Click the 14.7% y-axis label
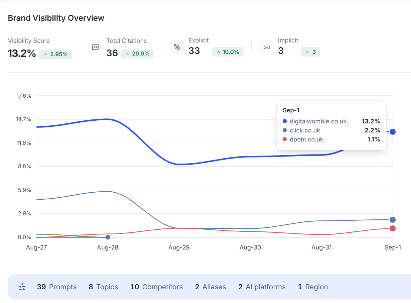Image resolution: width=411 pixels, height=303 pixels. pos(24,119)
